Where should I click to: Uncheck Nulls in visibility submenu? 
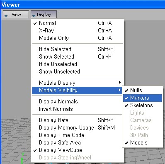143,91
